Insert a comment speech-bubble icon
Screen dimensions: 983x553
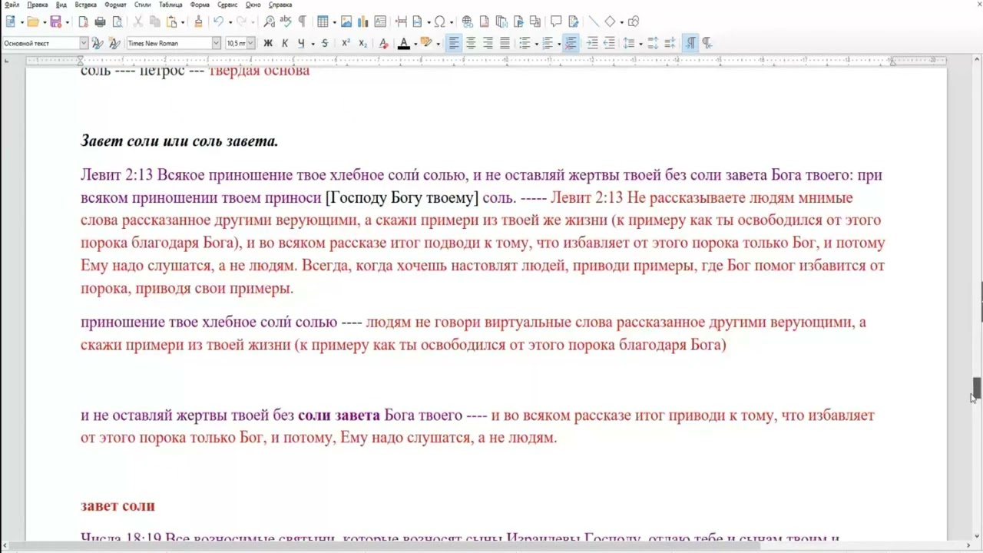pos(556,22)
